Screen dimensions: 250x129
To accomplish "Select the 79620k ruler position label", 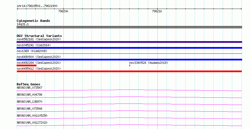I will pos(63,11).
